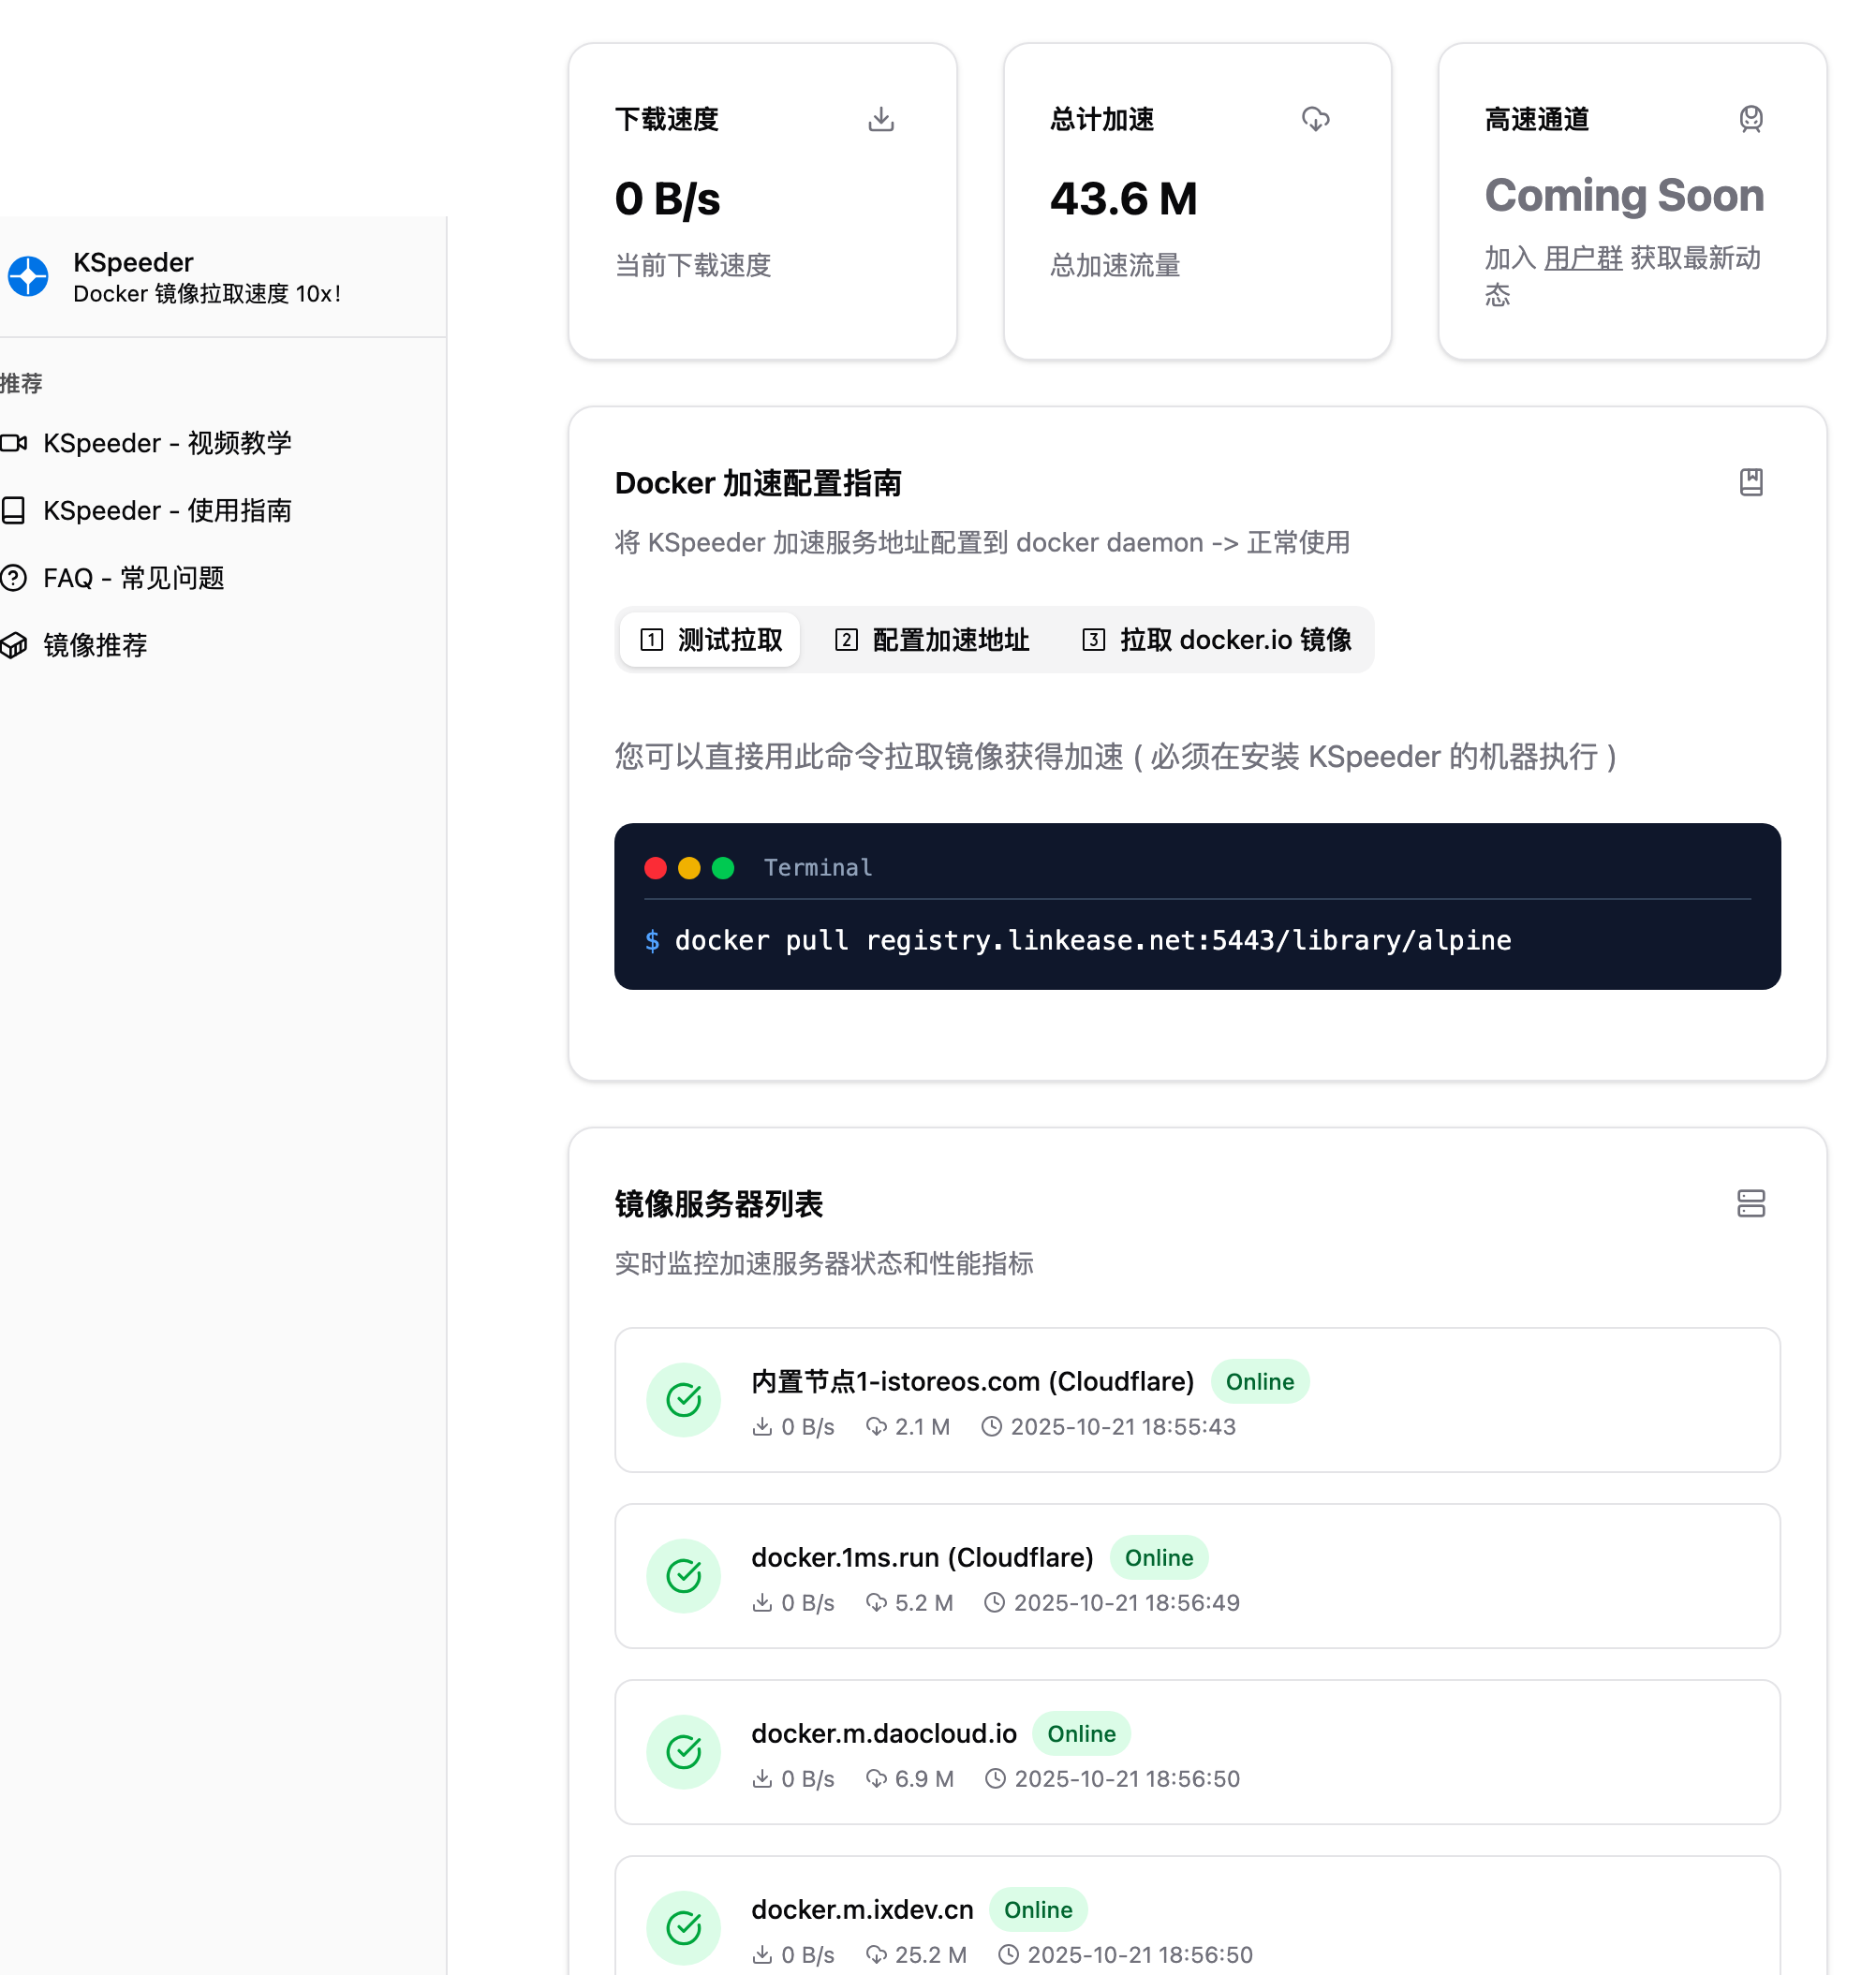Open KSpeeder - 视频教学 sidebar item
This screenshot has height=1975, width=1876.
166,443
